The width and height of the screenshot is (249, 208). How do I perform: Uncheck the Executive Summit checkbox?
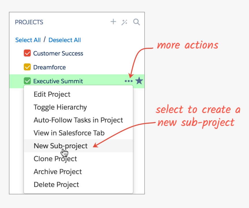[x=27, y=81]
